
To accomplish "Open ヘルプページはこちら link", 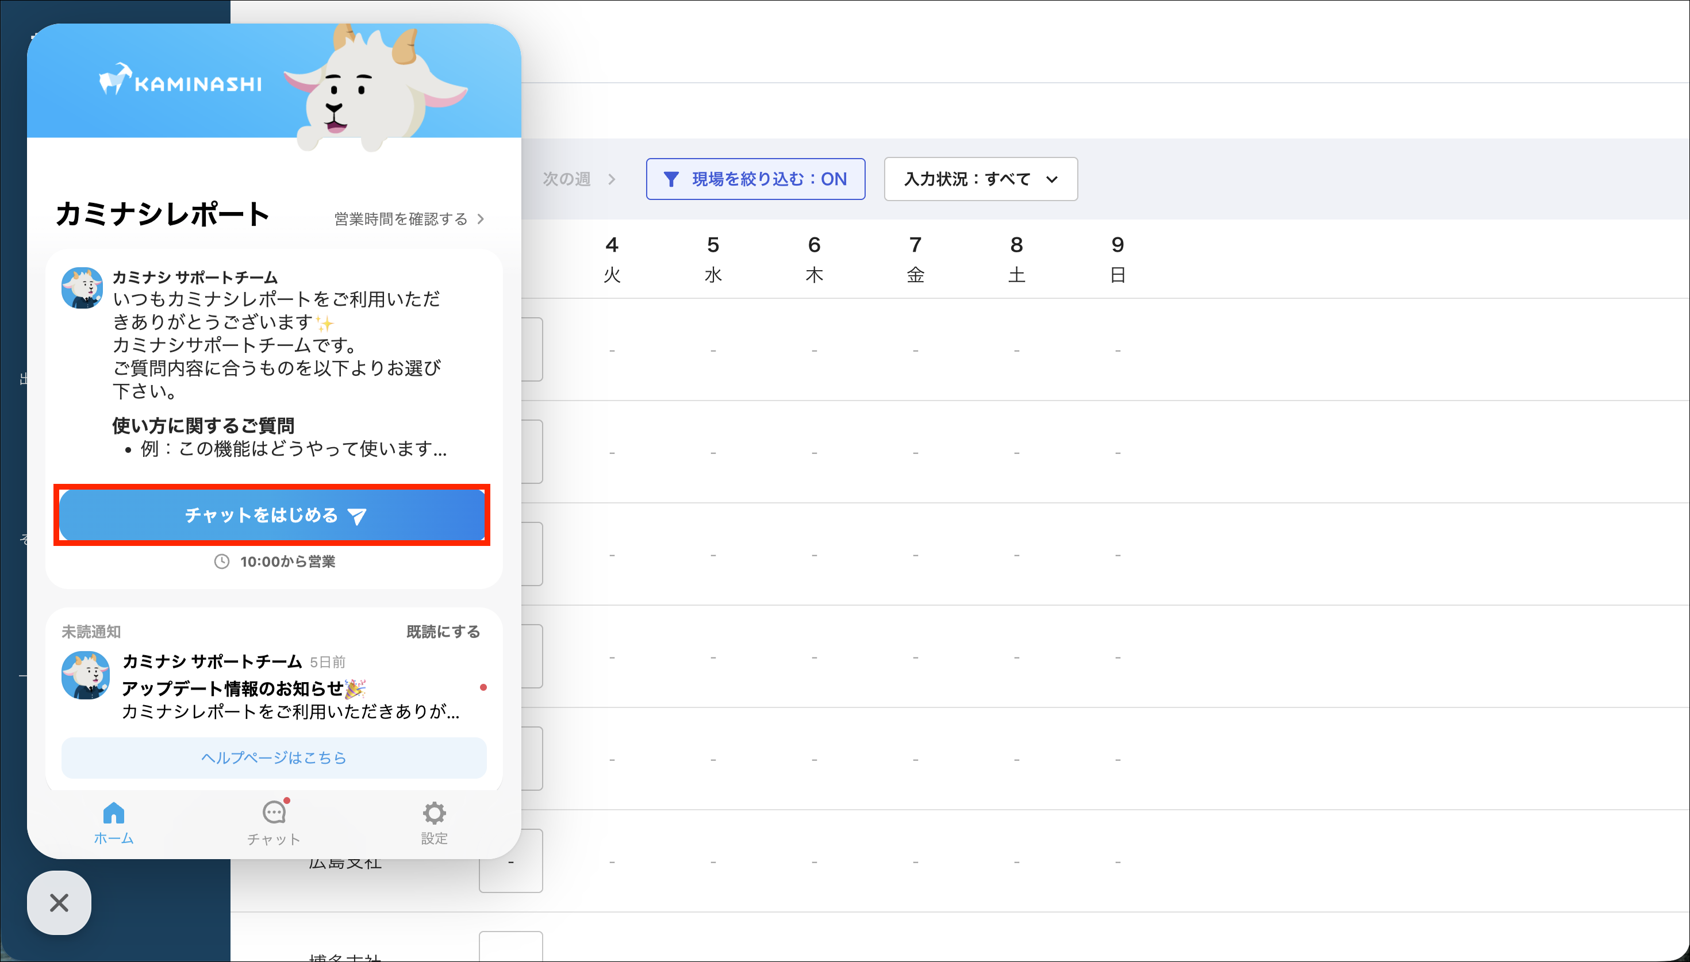I will [x=274, y=758].
